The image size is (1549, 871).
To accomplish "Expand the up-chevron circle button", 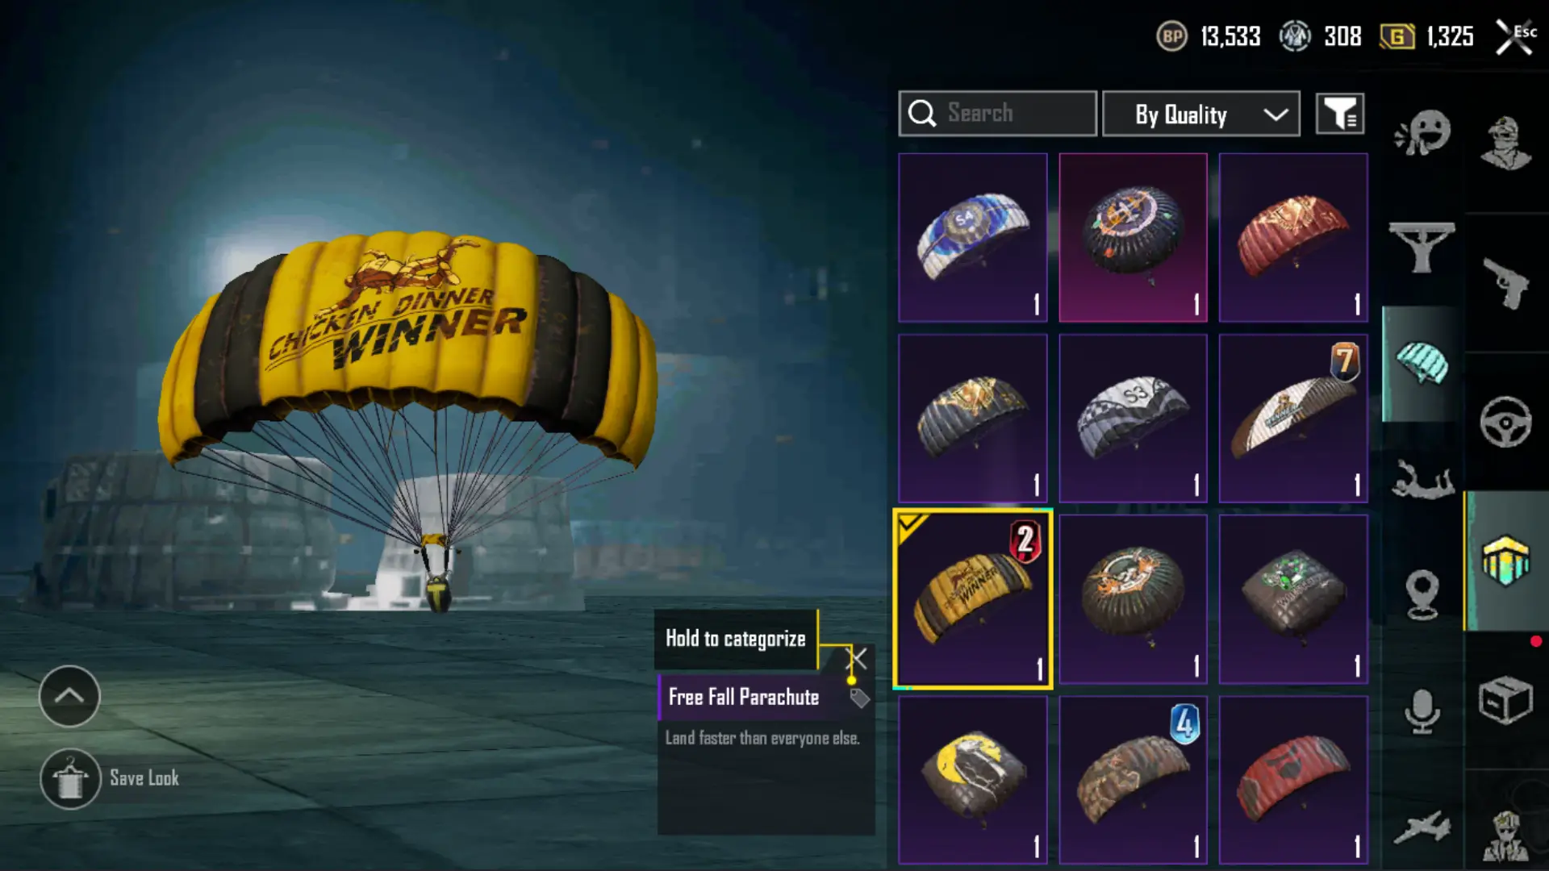I will pyautogui.click(x=69, y=696).
